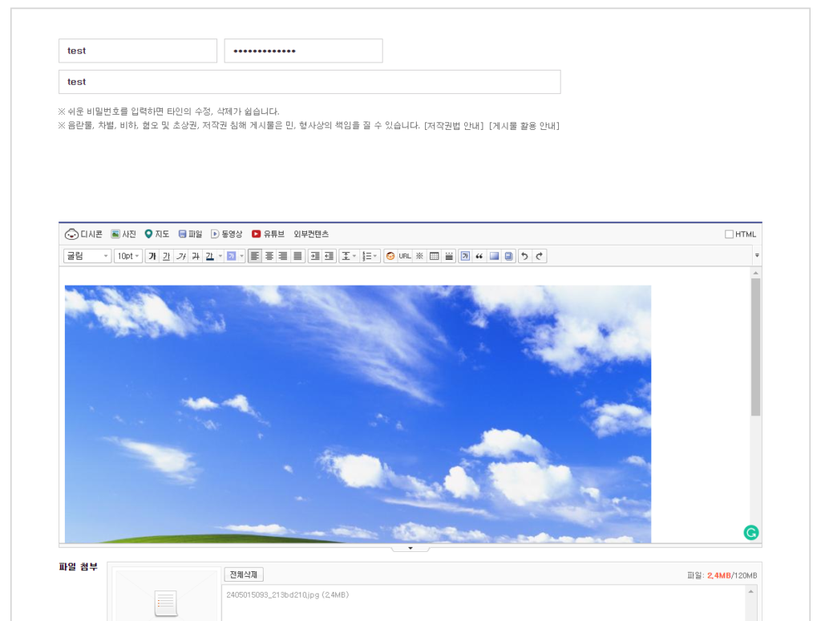This screenshot has width=821, height=621.
Task: Open the 굴림 font family dropdown
Action: pyautogui.click(x=87, y=256)
